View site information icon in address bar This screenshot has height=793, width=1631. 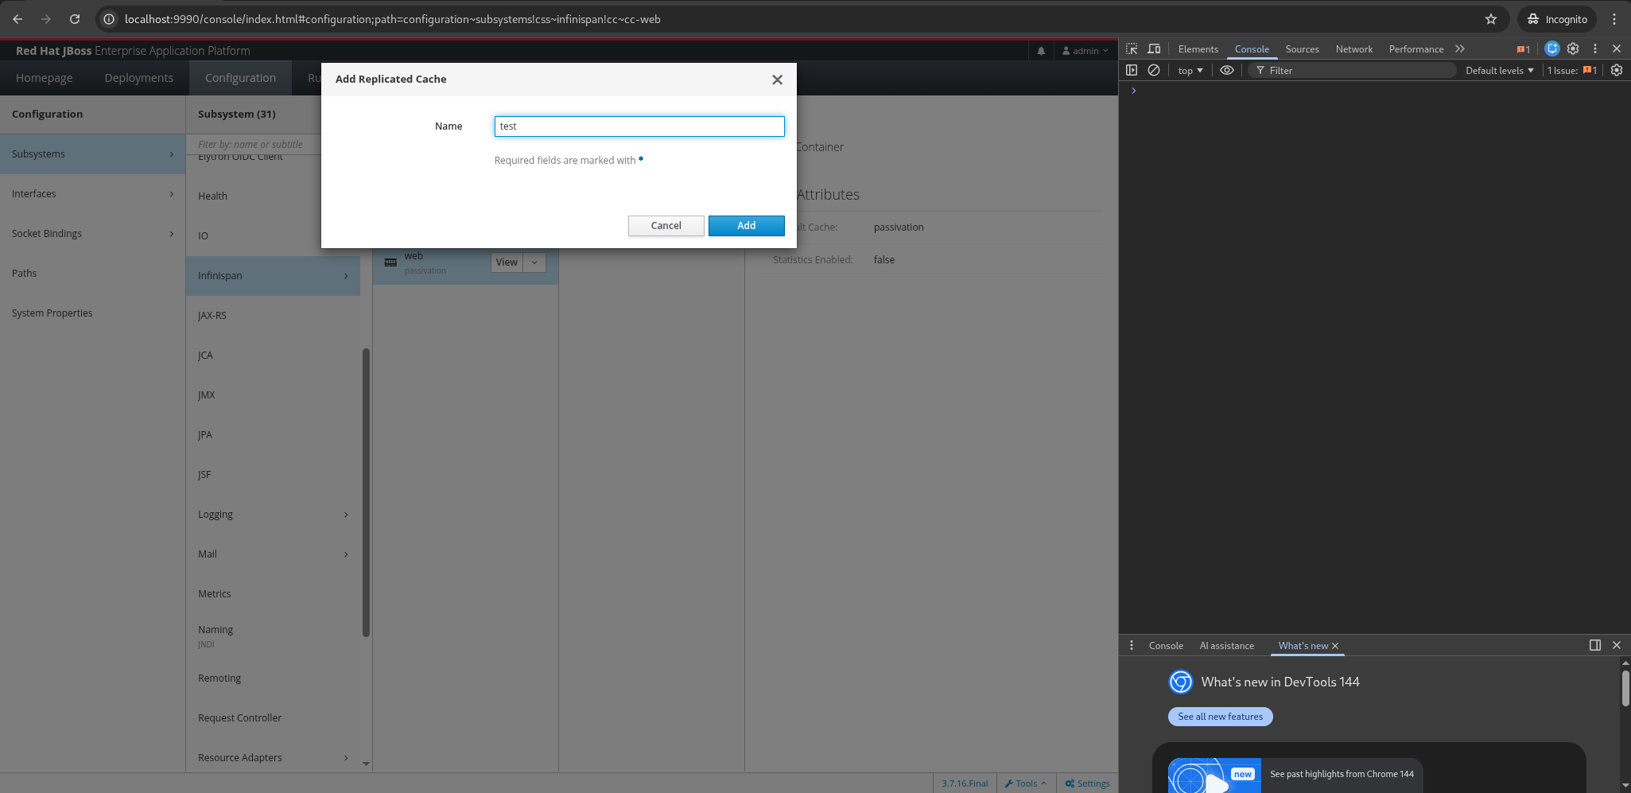coord(110,19)
